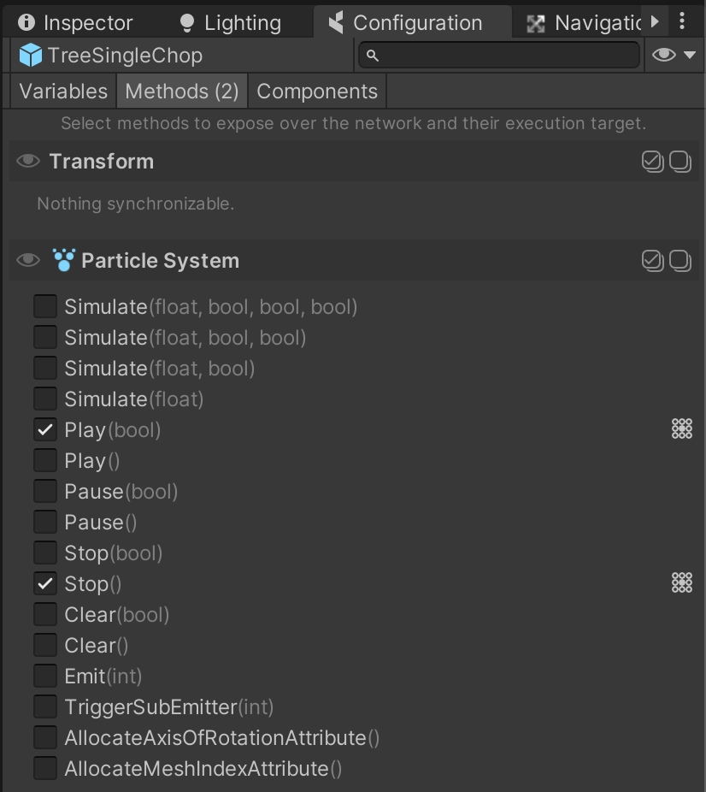Switch to the Components tab
Image resolution: width=706 pixels, height=792 pixels.
point(317,92)
